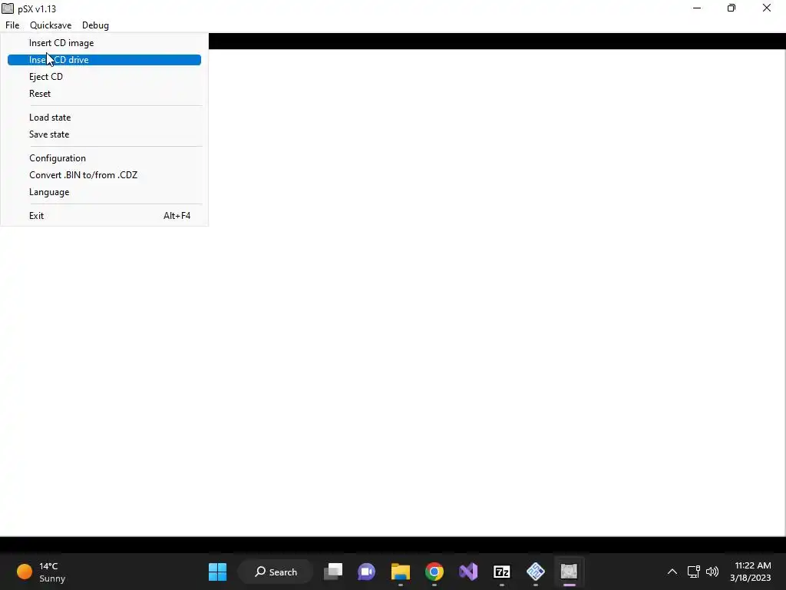Open the Debug menu
This screenshot has width=786, height=590.
(x=95, y=25)
